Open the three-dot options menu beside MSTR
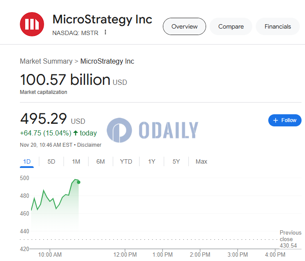 (105, 32)
